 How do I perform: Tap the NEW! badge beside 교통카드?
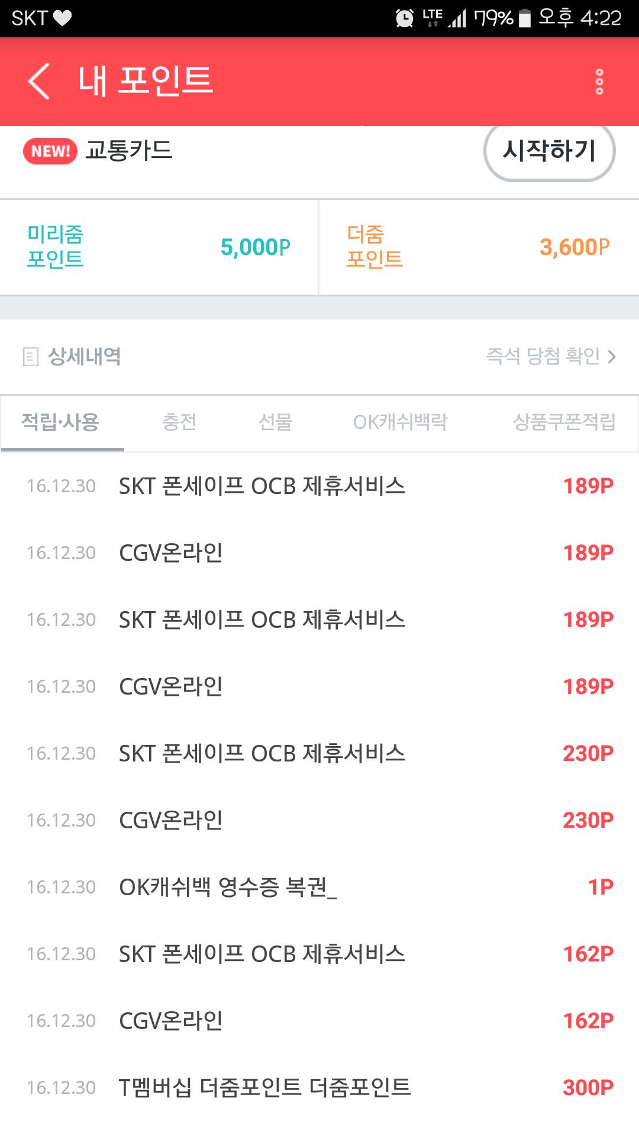(x=50, y=151)
